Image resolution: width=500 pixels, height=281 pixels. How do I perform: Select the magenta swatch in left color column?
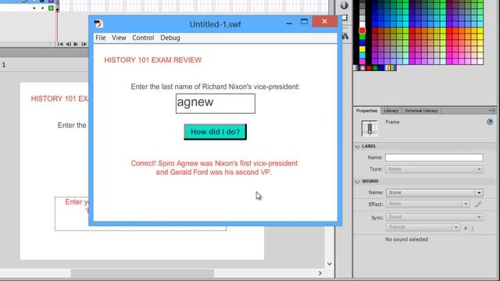tap(362, 61)
